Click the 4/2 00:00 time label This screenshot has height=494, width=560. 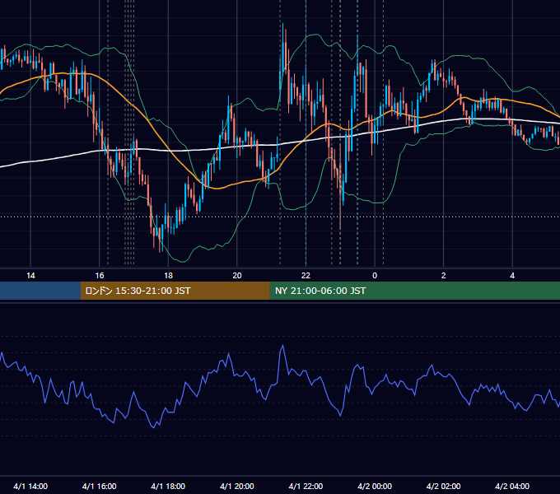coord(375,486)
